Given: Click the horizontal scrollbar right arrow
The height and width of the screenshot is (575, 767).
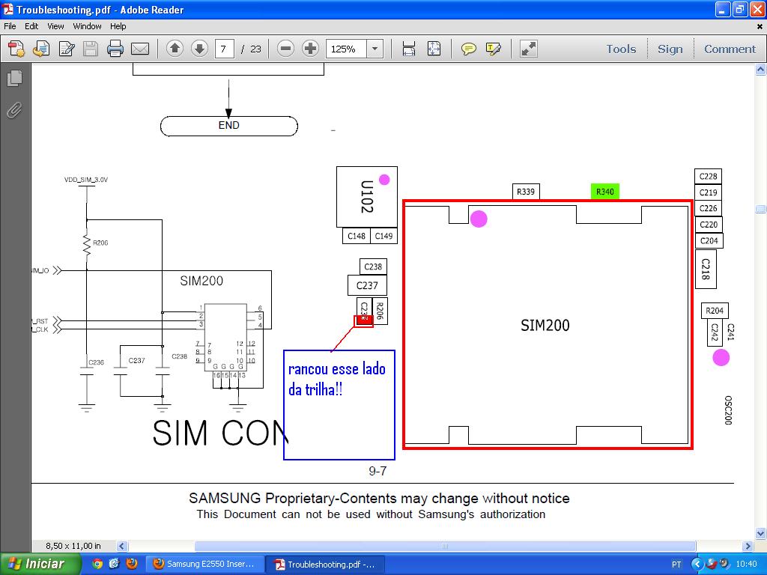Looking at the screenshot, I should click(748, 546).
